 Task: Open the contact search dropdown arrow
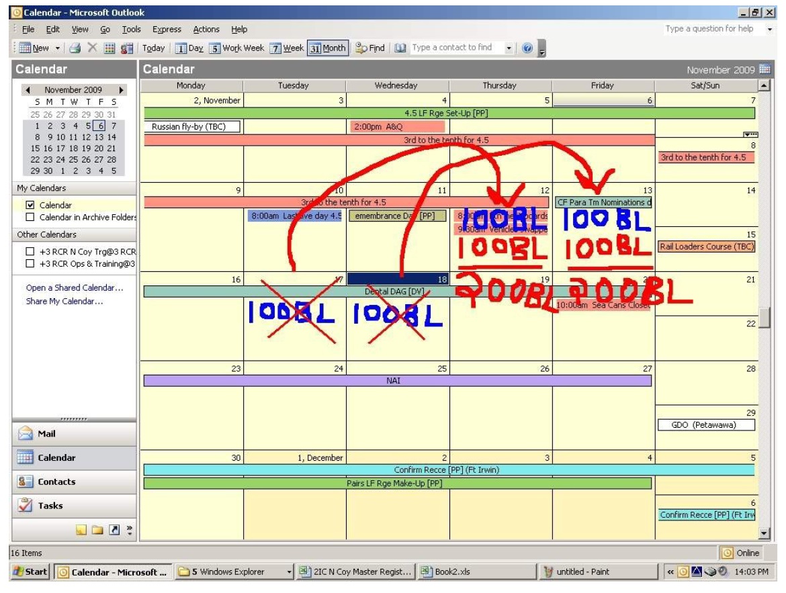[509, 48]
